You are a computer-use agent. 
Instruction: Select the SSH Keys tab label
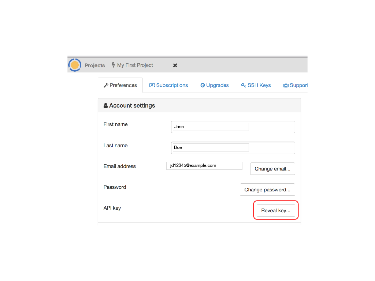(259, 85)
